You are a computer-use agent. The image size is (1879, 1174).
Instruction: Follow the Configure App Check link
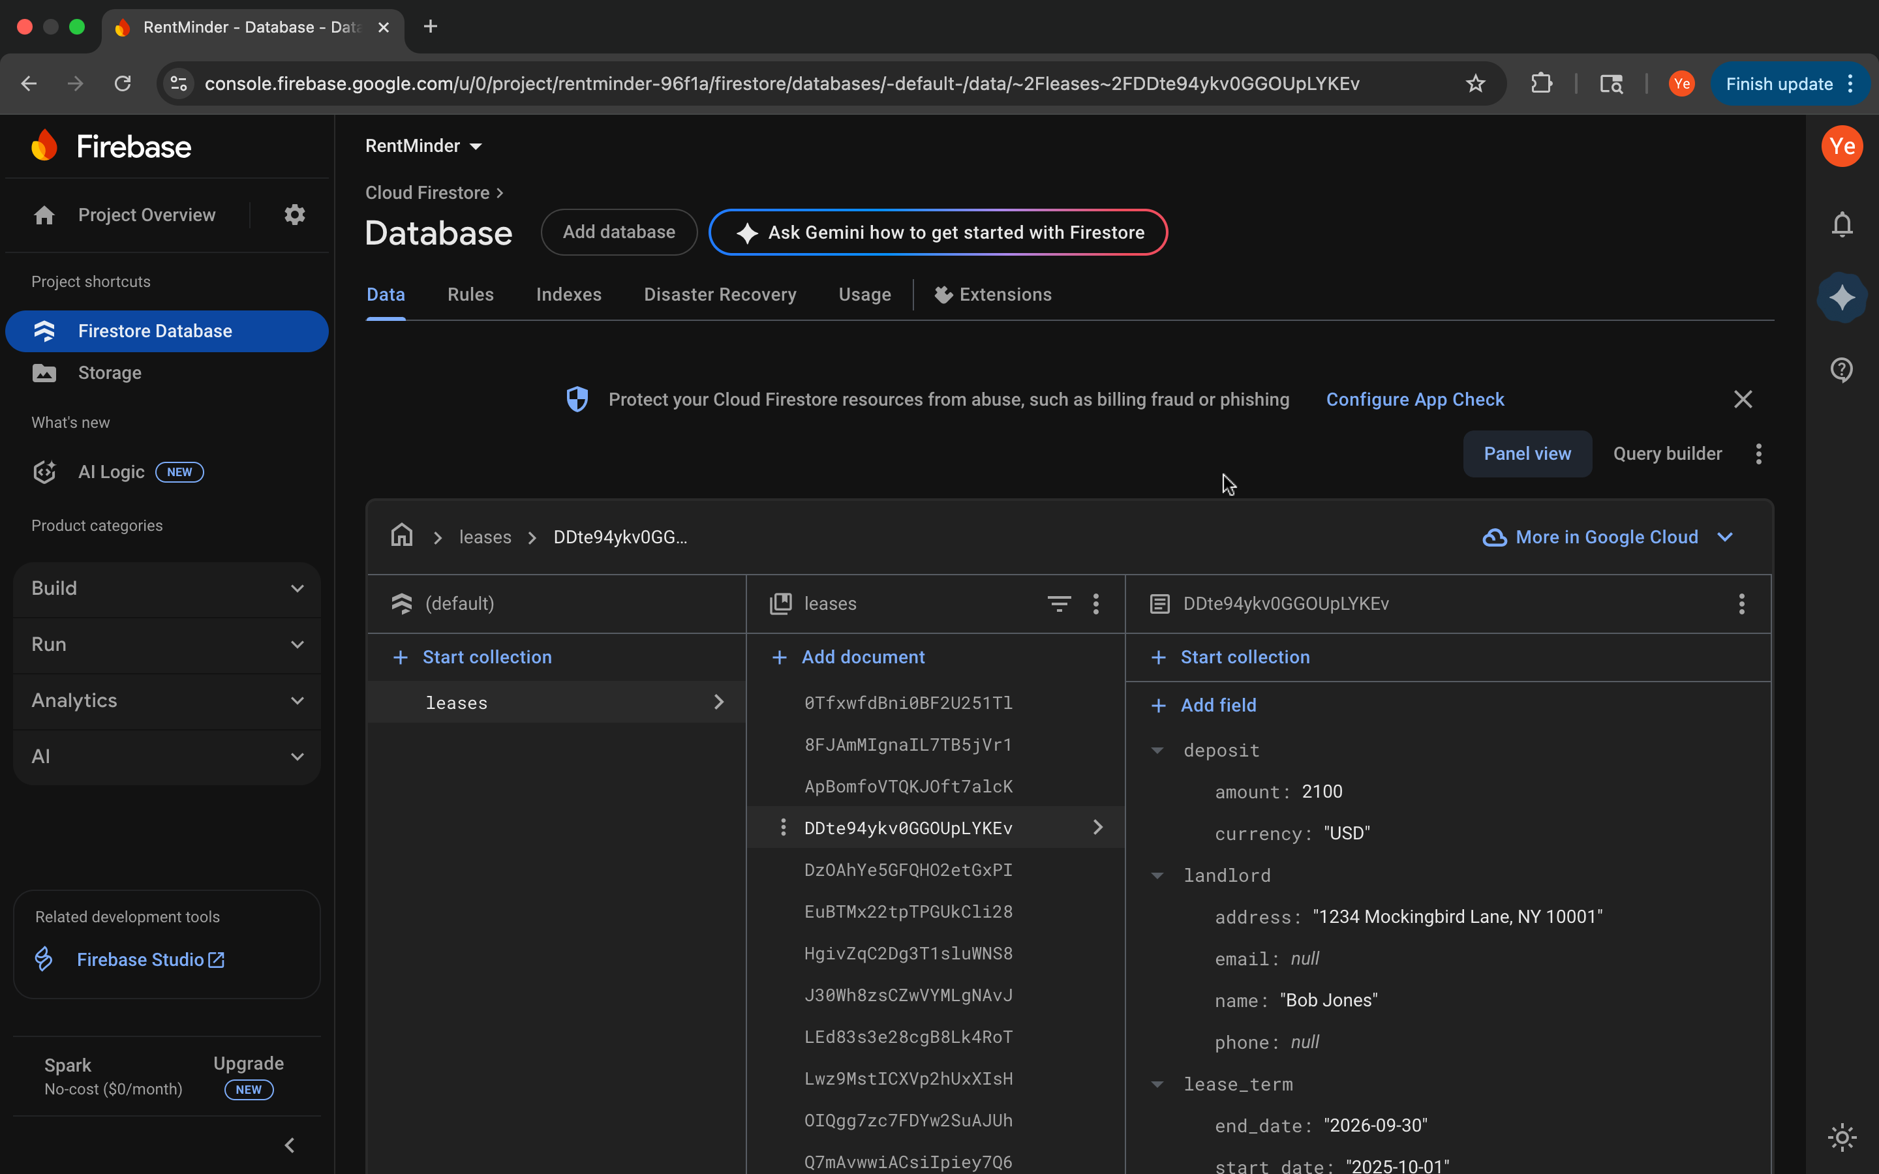[x=1414, y=399]
